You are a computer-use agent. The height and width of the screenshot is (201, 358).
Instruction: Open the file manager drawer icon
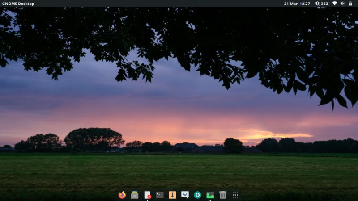(x=135, y=195)
